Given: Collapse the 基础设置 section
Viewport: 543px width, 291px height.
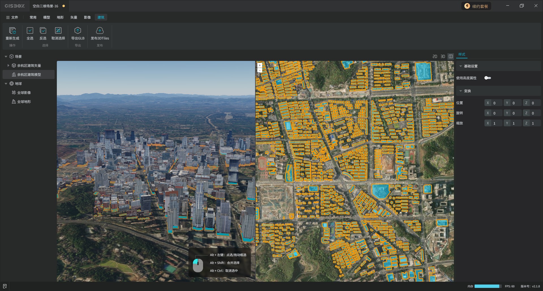Looking at the screenshot, I should (x=461, y=66).
